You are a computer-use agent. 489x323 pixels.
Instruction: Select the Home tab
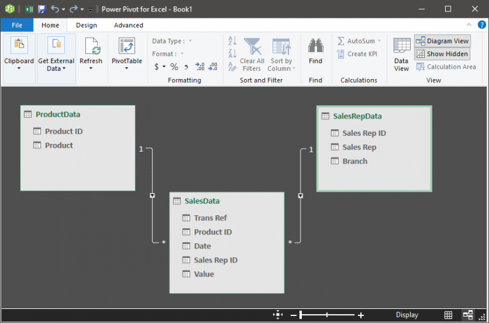50,25
